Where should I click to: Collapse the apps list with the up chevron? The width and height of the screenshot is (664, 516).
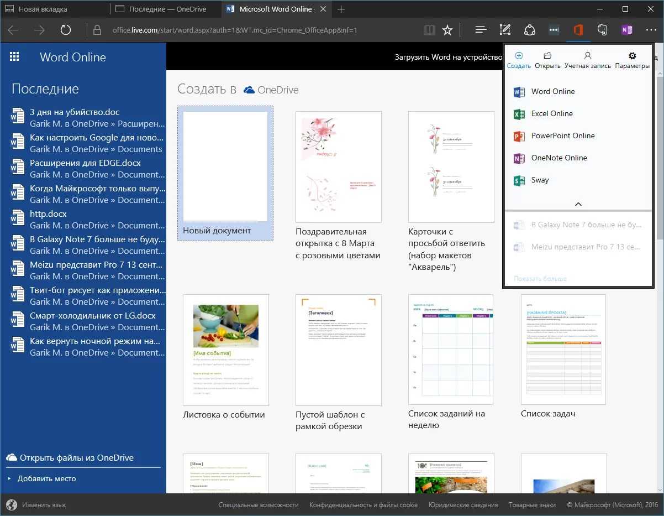[x=578, y=204]
